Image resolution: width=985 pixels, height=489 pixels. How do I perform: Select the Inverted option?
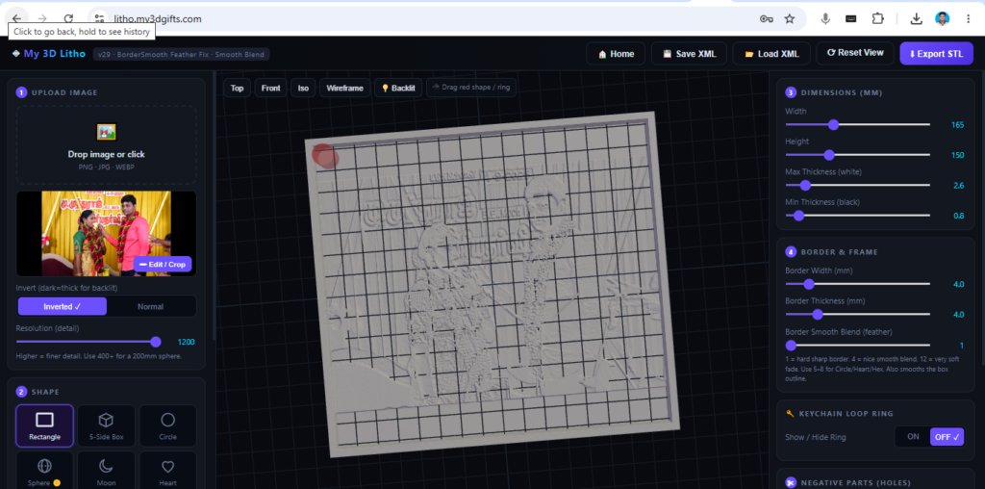click(63, 307)
